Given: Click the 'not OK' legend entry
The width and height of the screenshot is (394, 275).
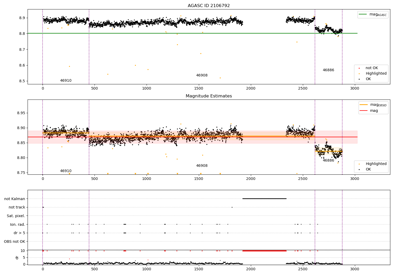Looking at the screenshot, I should pyautogui.click(x=372, y=68).
